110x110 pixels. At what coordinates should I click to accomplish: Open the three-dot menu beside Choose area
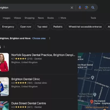click(50, 38)
